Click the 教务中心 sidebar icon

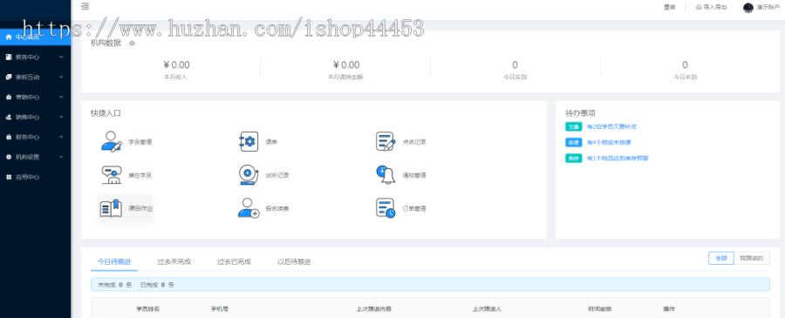coord(9,57)
